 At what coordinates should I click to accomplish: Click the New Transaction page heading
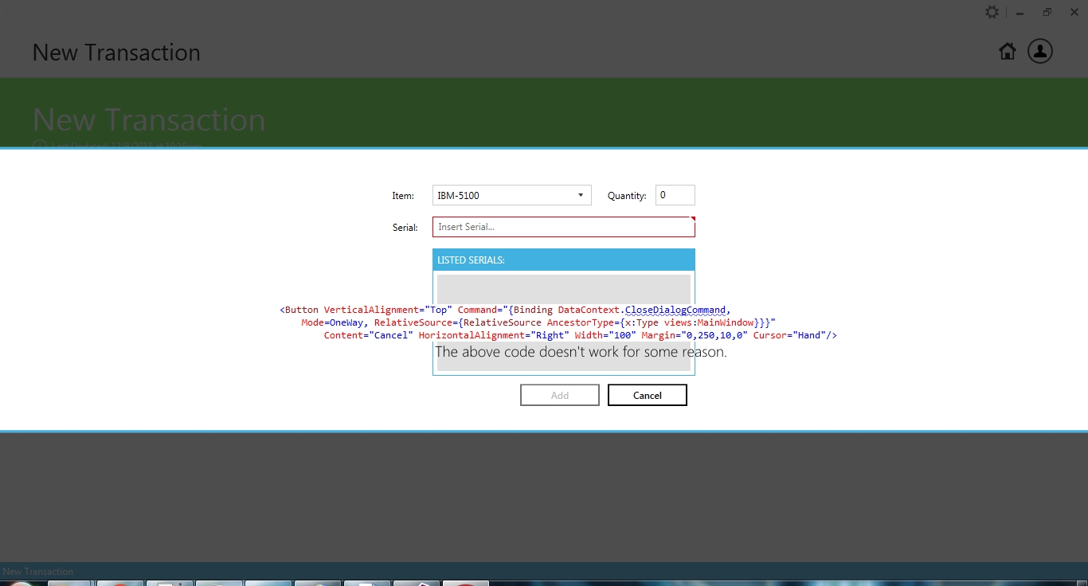(149, 119)
